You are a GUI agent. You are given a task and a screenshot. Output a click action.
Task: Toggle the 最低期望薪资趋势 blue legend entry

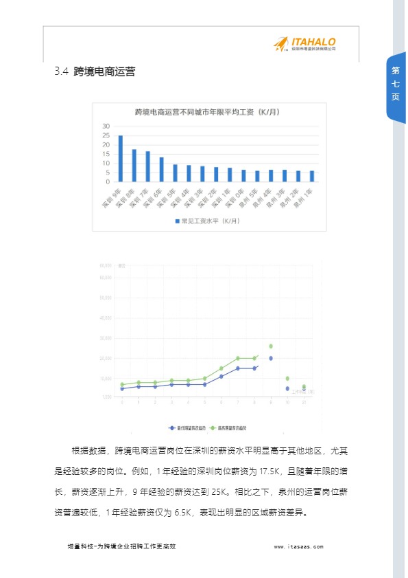pyautogui.click(x=187, y=428)
